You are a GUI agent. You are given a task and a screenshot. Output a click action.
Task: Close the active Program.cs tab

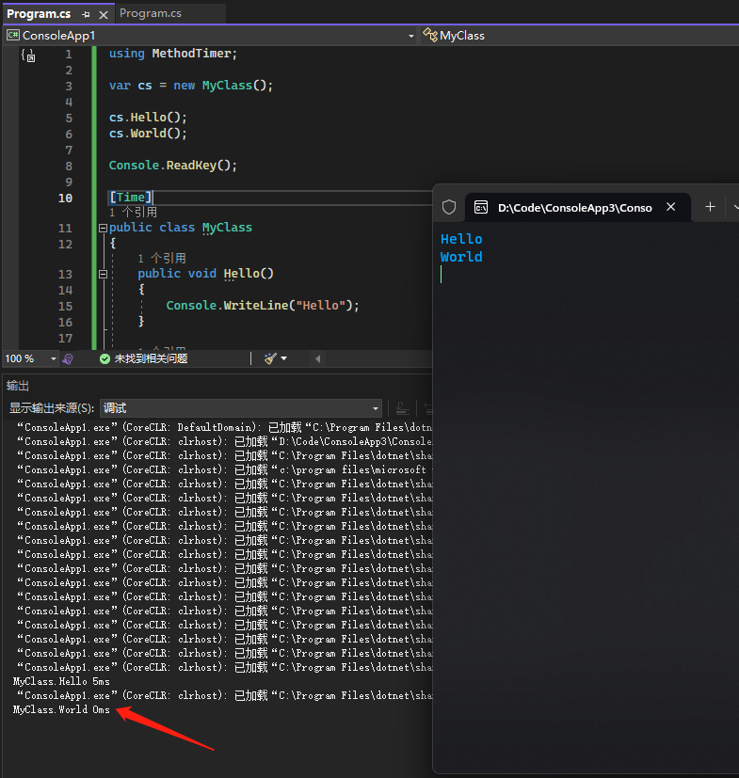tap(104, 15)
